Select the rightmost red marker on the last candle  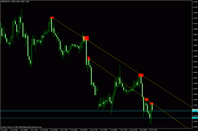(x=151, y=103)
